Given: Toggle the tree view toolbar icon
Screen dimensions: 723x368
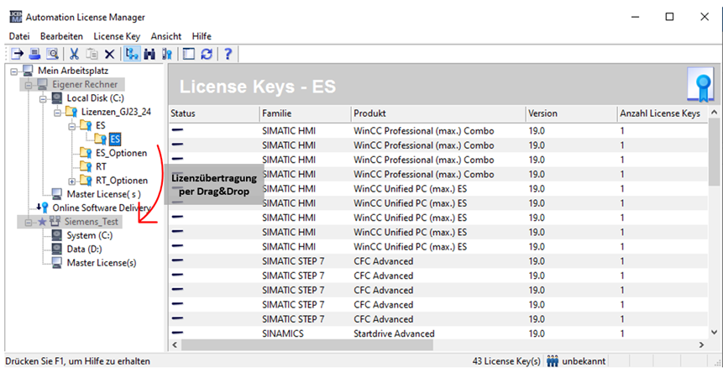Looking at the screenshot, I should [132, 54].
